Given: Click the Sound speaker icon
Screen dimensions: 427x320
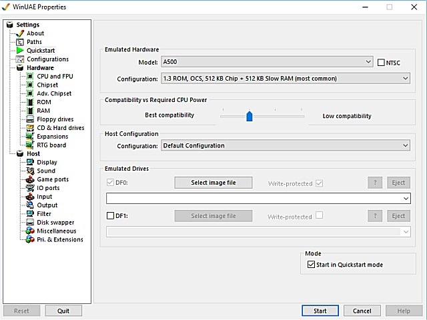Looking at the screenshot, I should (30, 171).
